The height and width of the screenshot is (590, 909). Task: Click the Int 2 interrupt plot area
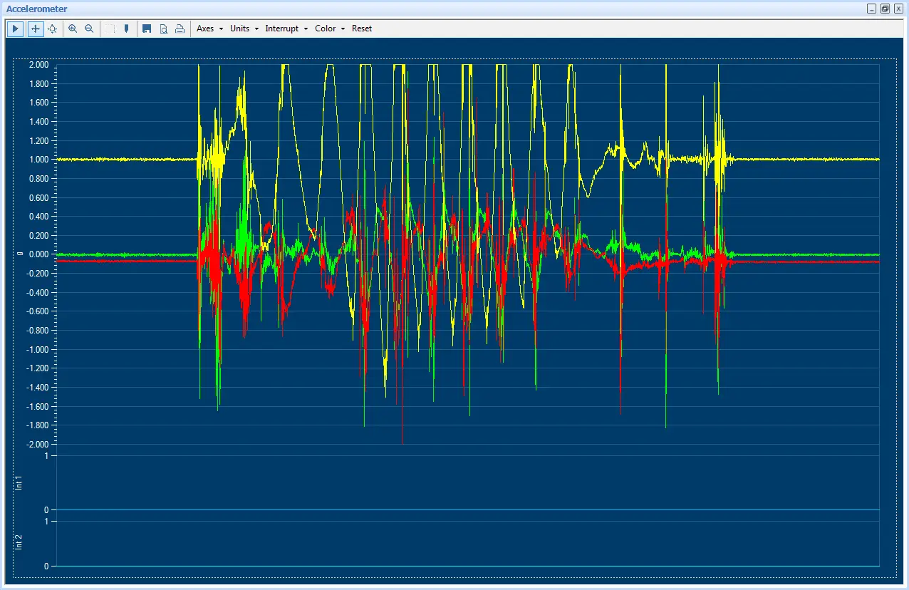click(x=467, y=543)
